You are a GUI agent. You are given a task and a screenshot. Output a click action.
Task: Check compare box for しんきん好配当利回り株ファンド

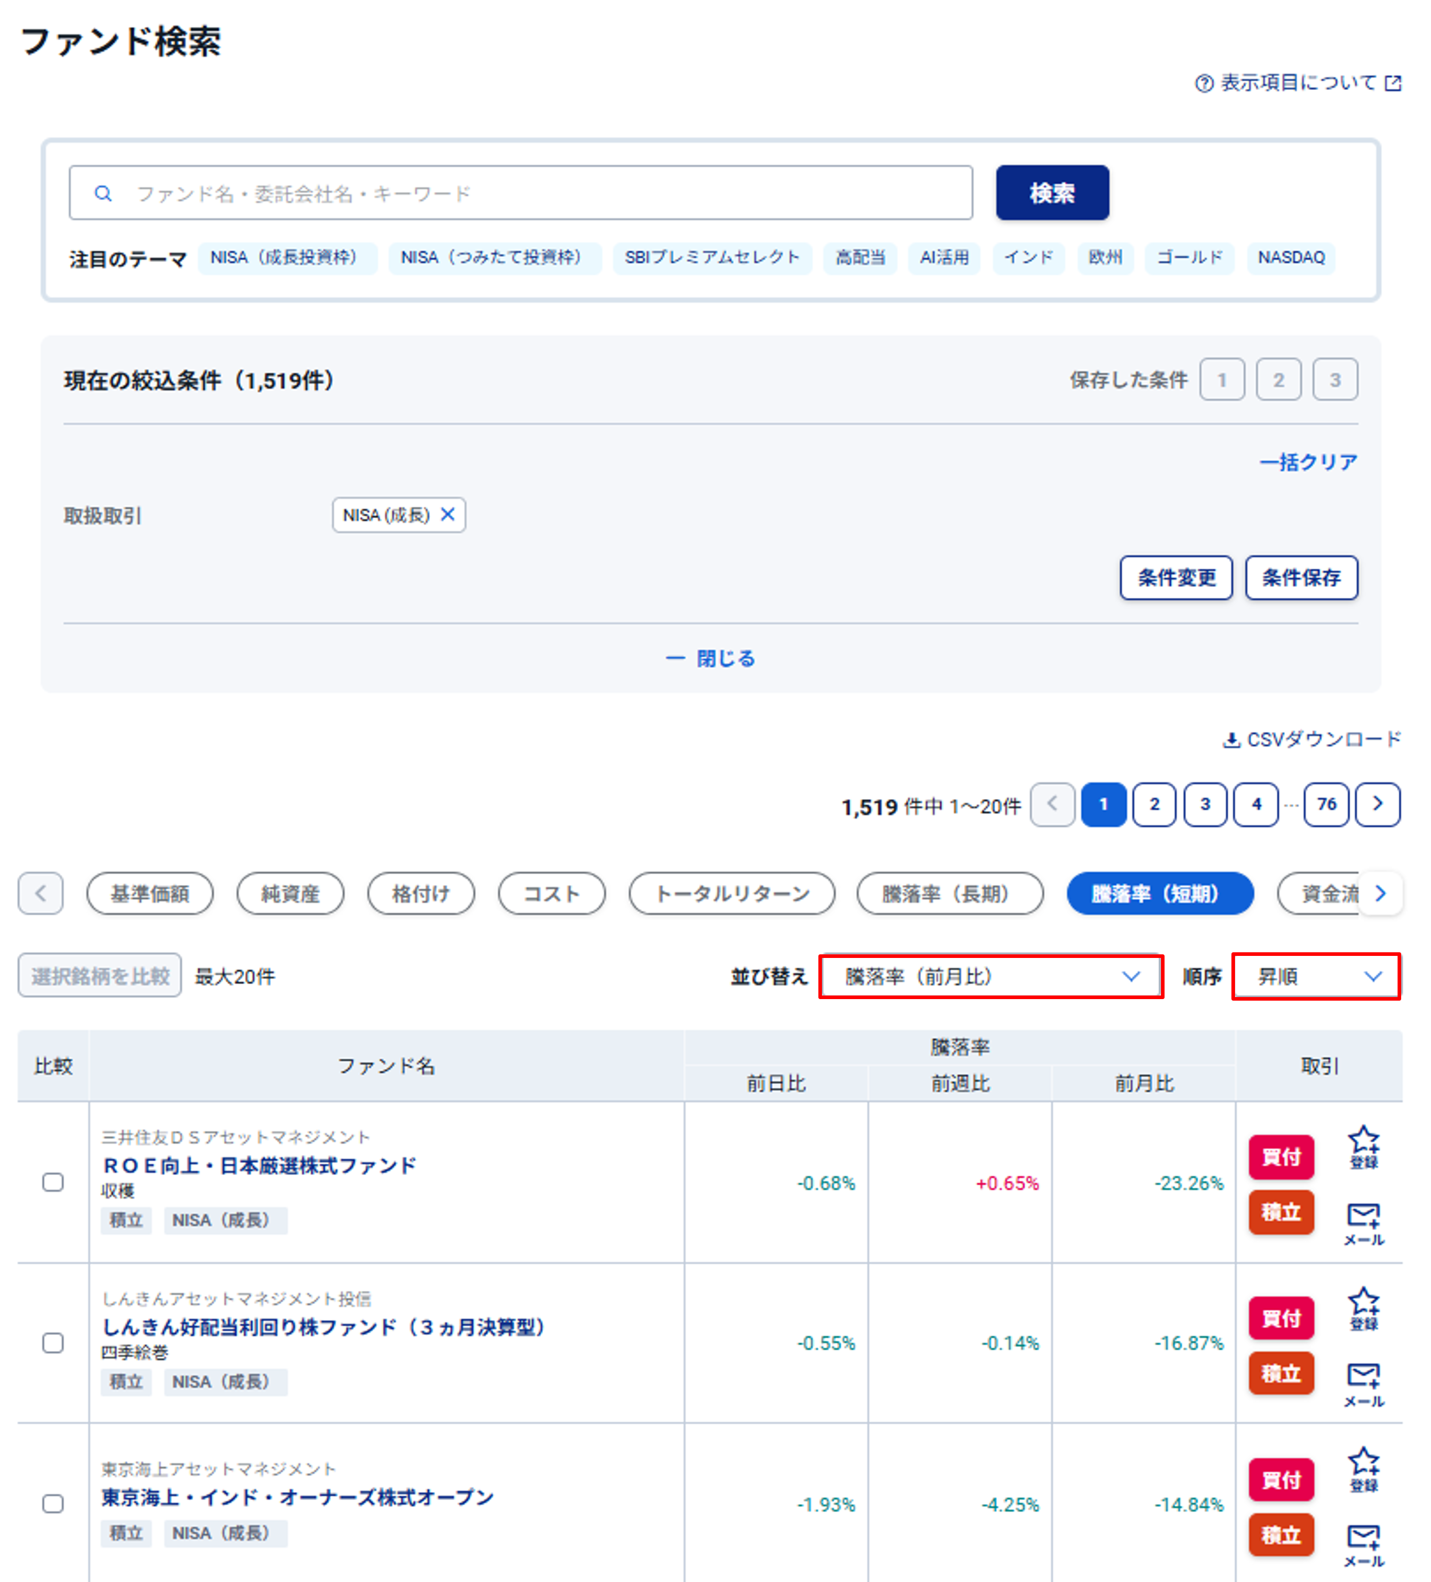pyautogui.click(x=52, y=1343)
